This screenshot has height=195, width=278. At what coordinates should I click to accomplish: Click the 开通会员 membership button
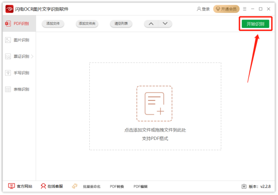click(x=226, y=9)
